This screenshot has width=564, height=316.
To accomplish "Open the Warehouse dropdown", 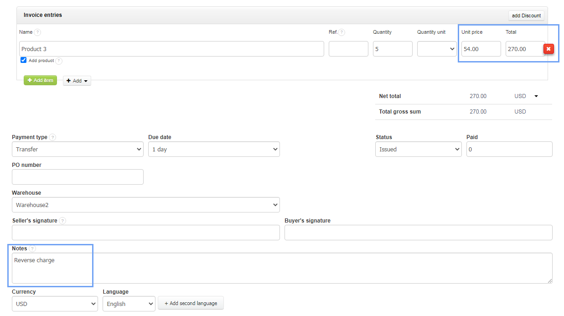I will (x=146, y=205).
